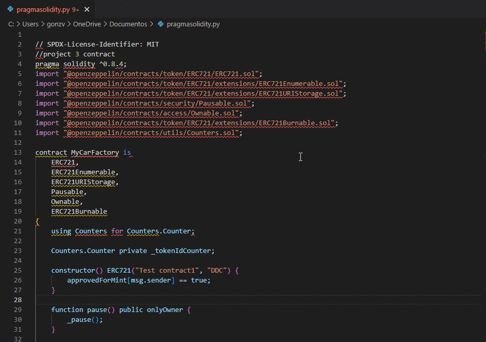The image size is (486, 342).
Task: Click approvedForMint on line 26
Action: pos(97,280)
